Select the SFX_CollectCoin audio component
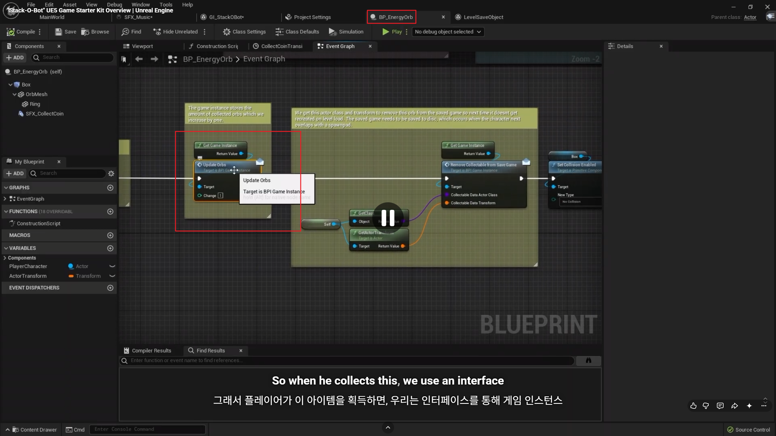 [x=41, y=114]
